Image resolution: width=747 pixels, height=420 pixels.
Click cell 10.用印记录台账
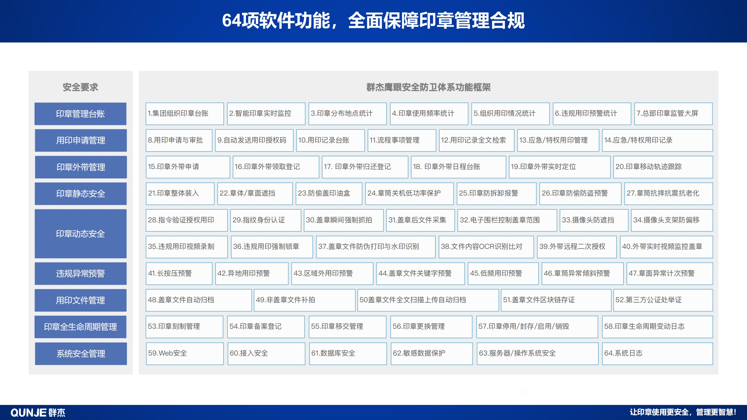pyautogui.click(x=330, y=140)
